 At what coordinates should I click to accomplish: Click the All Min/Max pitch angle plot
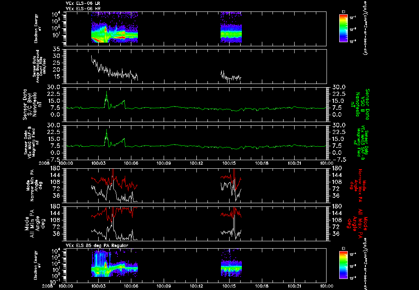coord(196,223)
